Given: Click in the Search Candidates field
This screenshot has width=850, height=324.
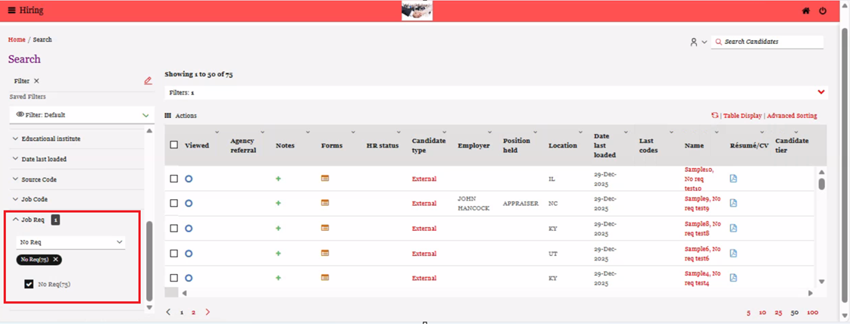Looking at the screenshot, I should click(x=771, y=42).
